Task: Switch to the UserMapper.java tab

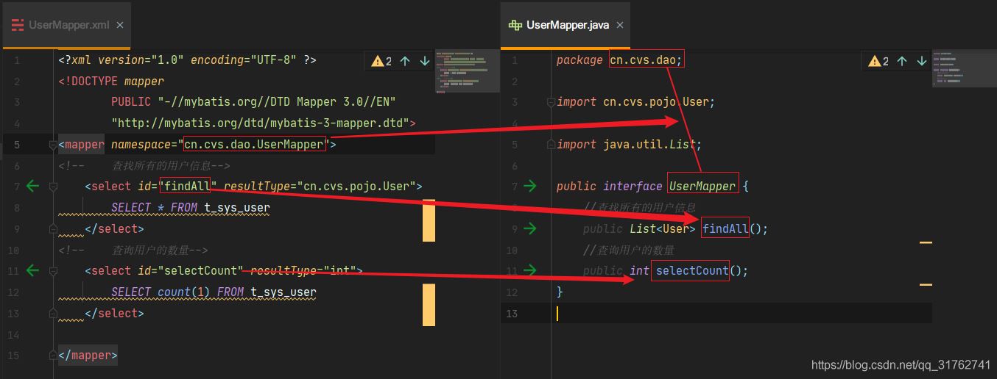Action: 567,25
